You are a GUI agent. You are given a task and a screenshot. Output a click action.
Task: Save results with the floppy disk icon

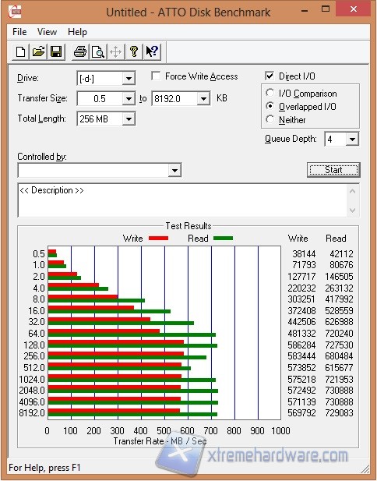click(x=56, y=51)
